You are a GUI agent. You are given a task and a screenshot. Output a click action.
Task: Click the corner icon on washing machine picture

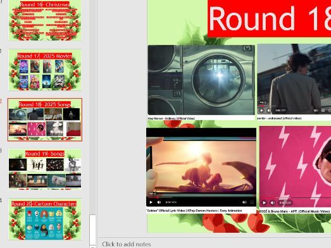tap(247, 48)
